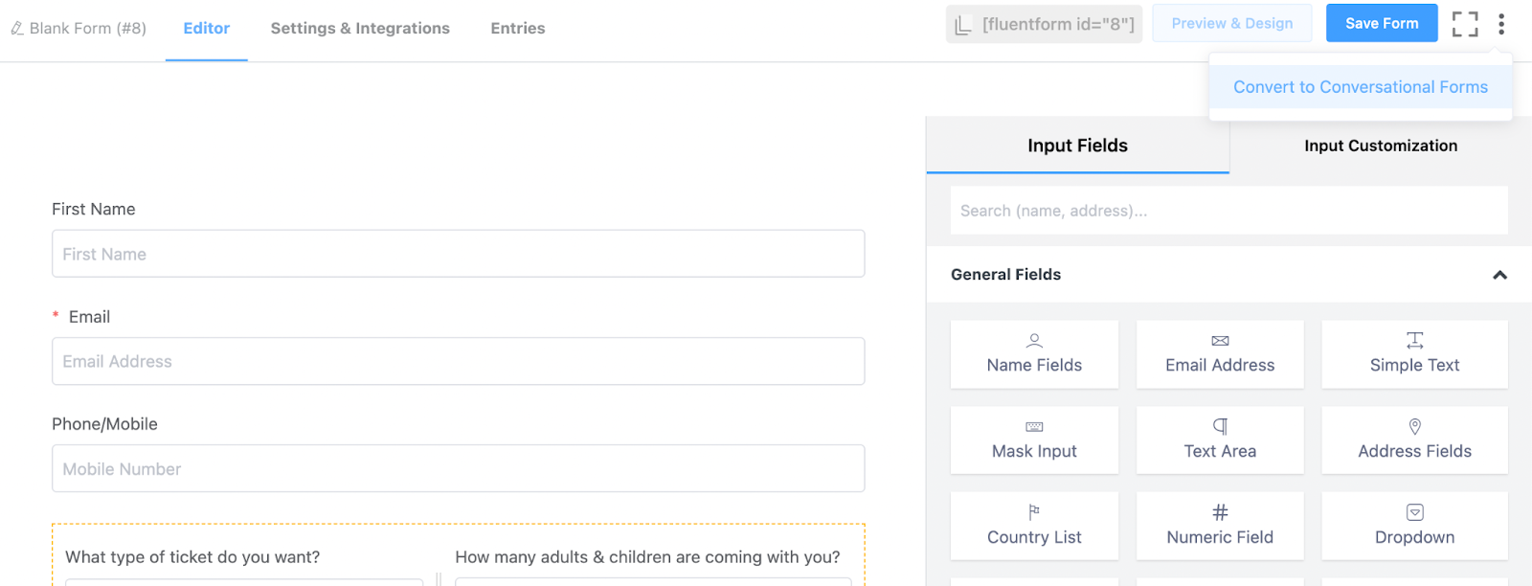This screenshot has height=586, width=1532.
Task: Click the three-dot more options menu
Action: point(1501,24)
